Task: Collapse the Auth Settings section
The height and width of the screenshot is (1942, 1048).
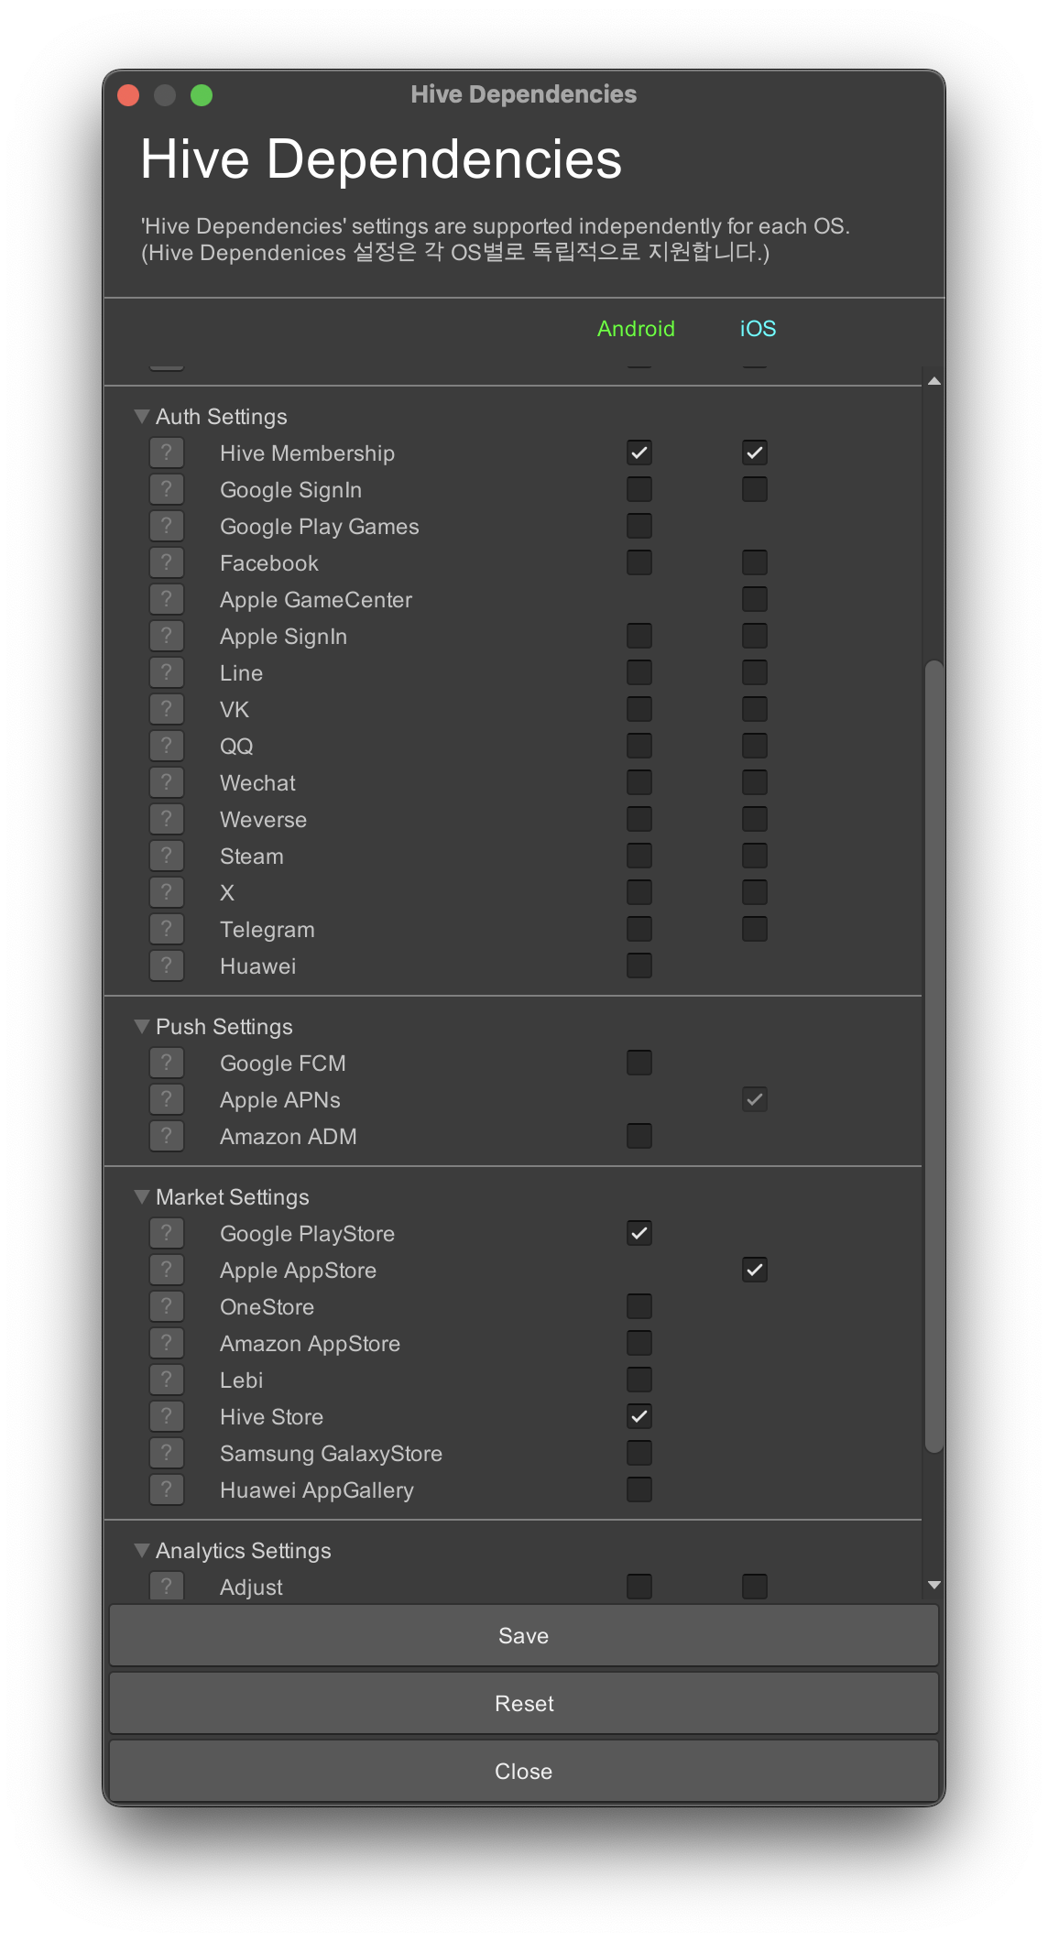Action: click(x=142, y=417)
